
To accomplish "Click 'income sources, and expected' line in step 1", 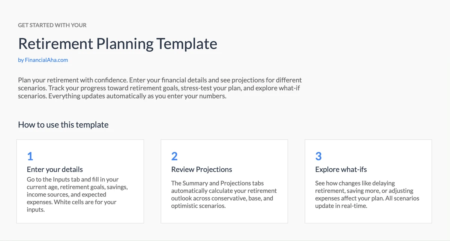I will point(66,195).
